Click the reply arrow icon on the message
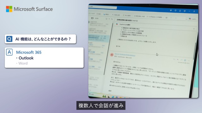The height and width of the screenshot is (113, 202). 174,59
